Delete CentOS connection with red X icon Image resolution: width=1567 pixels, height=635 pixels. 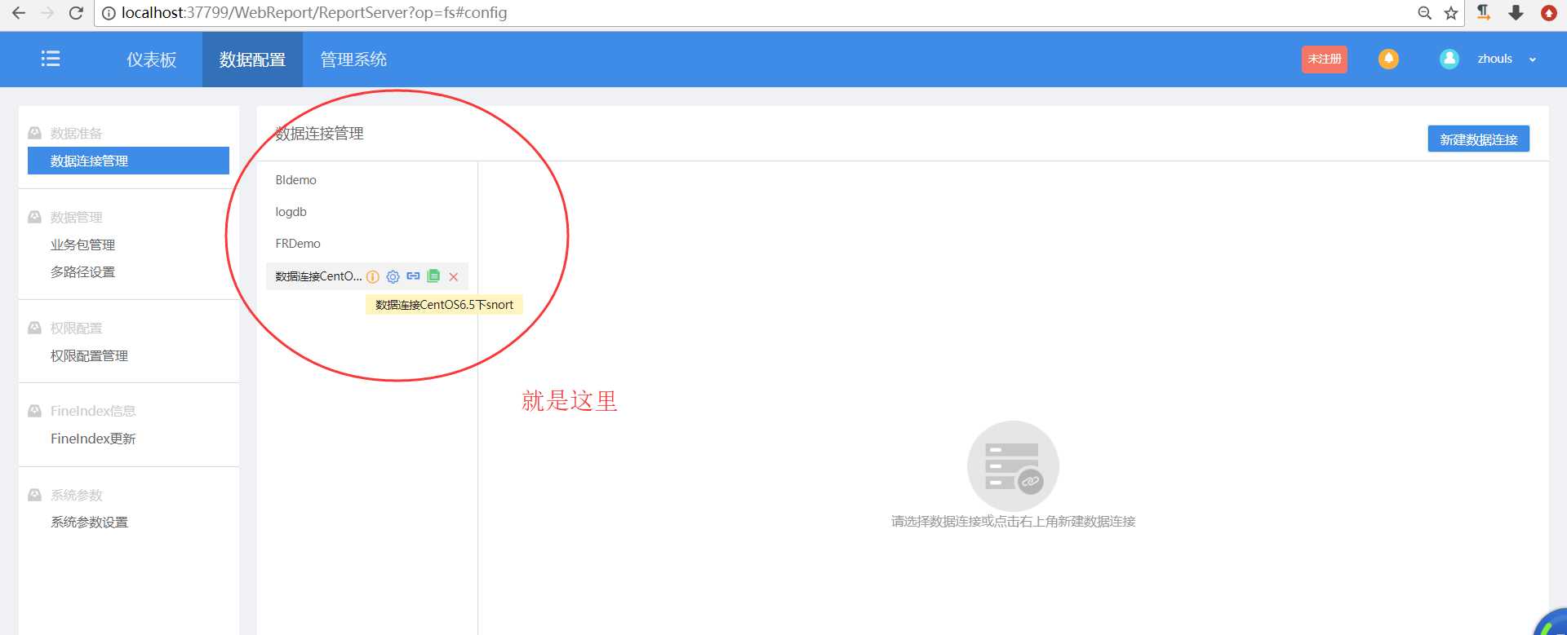pos(454,277)
